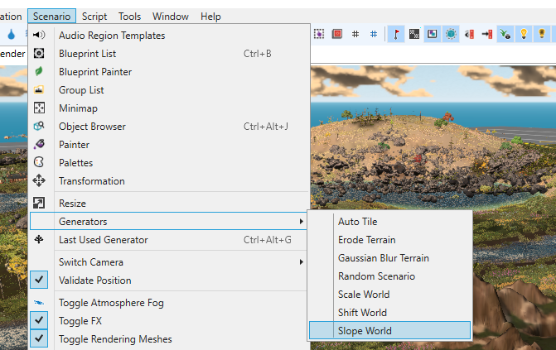This screenshot has height=350, width=556.
Task: Toggle the bright yellow lightbulb button
Action: [x=524, y=34]
